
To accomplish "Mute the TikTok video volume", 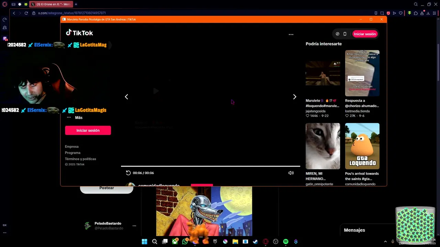I will (291, 173).
